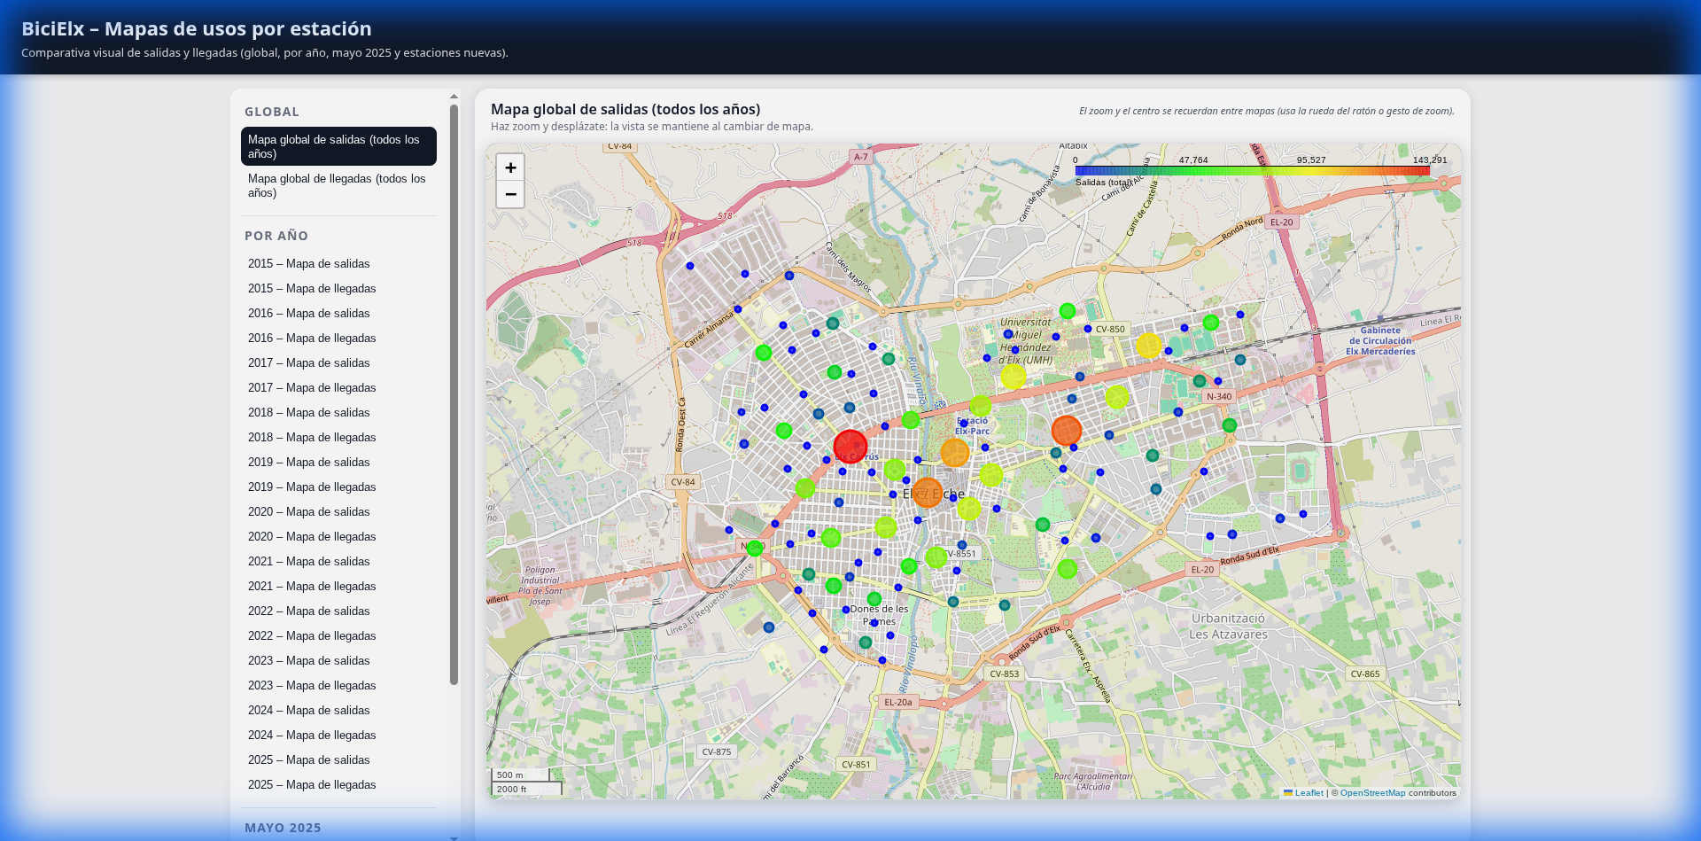Open 2018 – Mapa de salidas
Screen dimensions: 1701x841
click(x=338, y=412)
